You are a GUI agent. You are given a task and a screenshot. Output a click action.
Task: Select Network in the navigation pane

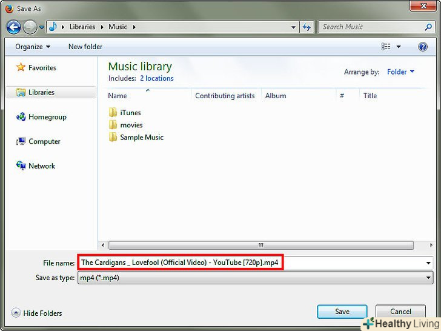[42, 165]
